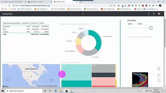Open File Explorer from taskbar
Image resolution: width=166 pixels, height=93 pixels.
click(x=61, y=91)
